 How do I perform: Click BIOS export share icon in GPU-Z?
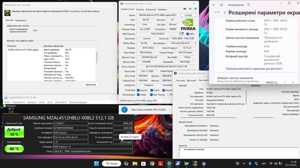point(181,34)
